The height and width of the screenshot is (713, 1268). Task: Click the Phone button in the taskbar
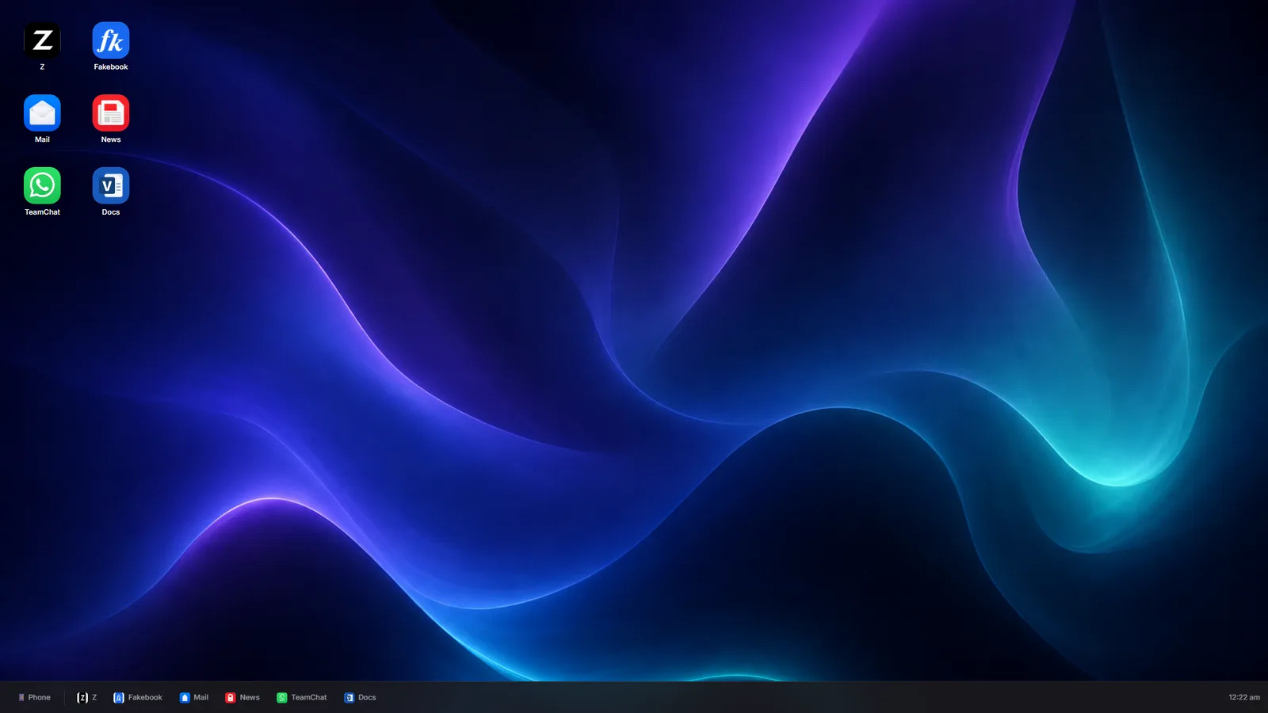pos(34,697)
